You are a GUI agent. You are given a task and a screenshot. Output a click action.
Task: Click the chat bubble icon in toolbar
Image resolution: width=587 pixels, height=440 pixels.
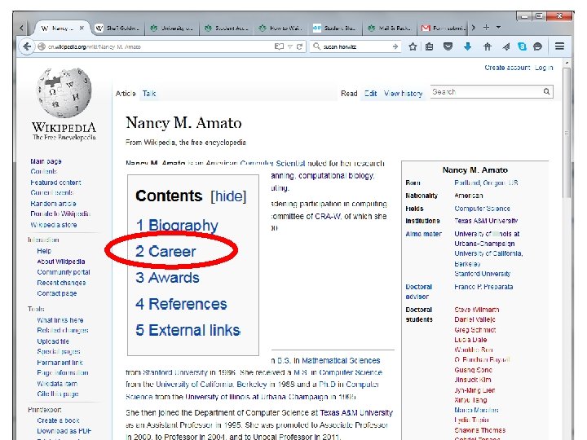(x=537, y=46)
